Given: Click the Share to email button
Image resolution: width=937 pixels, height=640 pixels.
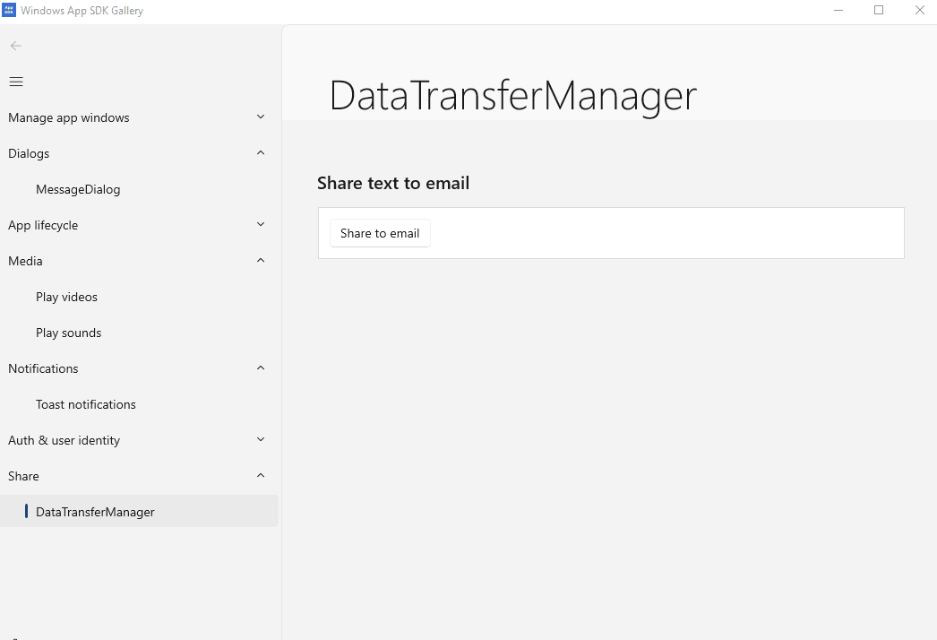Looking at the screenshot, I should pos(380,233).
